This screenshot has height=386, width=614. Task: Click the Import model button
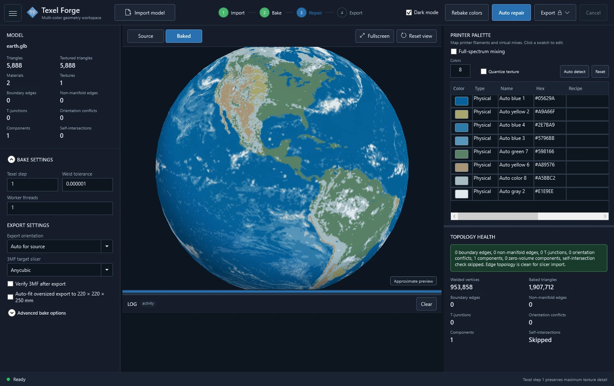pyautogui.click(x=145, y=12)
